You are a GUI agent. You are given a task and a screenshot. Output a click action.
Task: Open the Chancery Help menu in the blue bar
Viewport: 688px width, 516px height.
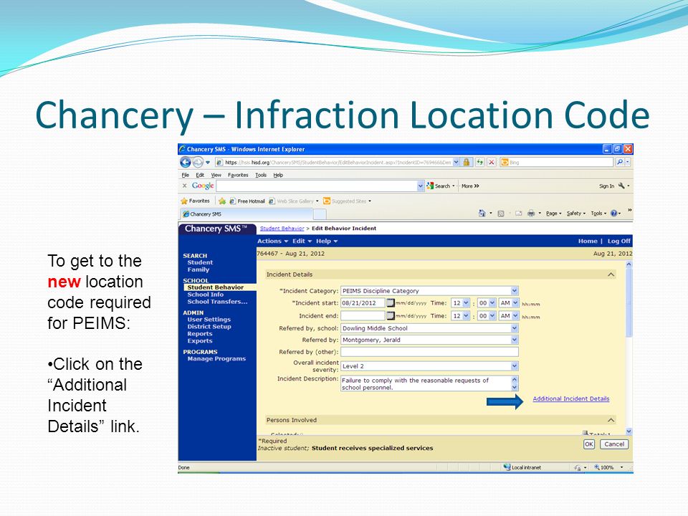[327, 241]
